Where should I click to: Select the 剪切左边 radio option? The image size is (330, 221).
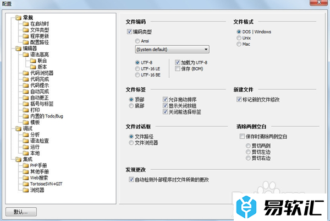click(x=248, y=152)
